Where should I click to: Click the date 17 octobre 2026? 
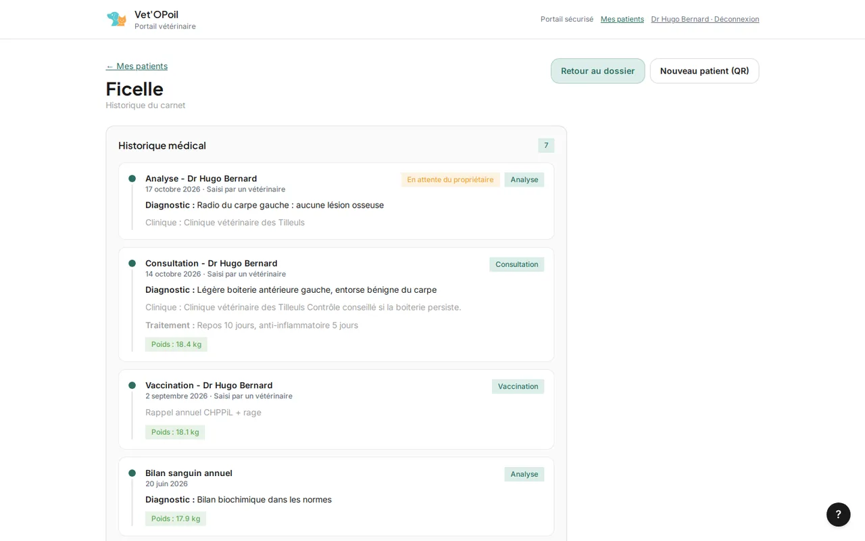[173, 189]
